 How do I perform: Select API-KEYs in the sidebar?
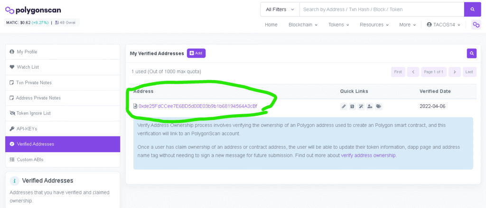[27, 129]
